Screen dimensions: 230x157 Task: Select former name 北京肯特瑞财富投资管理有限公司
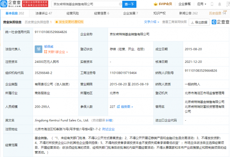point(204,109)
